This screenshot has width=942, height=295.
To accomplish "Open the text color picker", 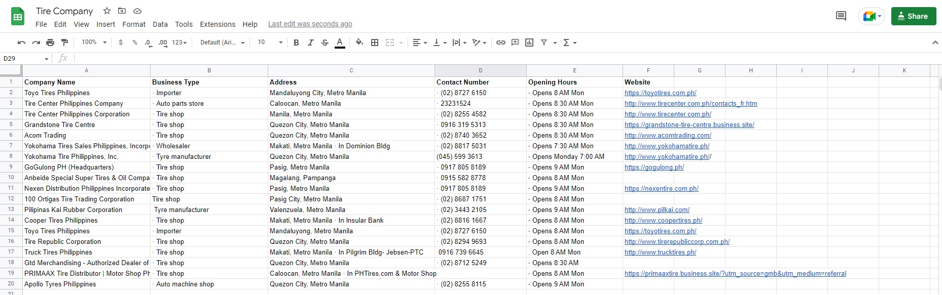I will 340,43.
